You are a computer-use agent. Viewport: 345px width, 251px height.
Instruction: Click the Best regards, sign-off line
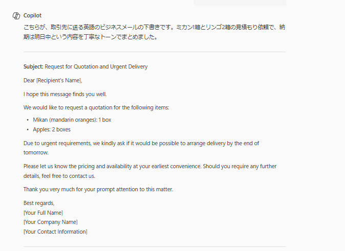click(39, 203)
